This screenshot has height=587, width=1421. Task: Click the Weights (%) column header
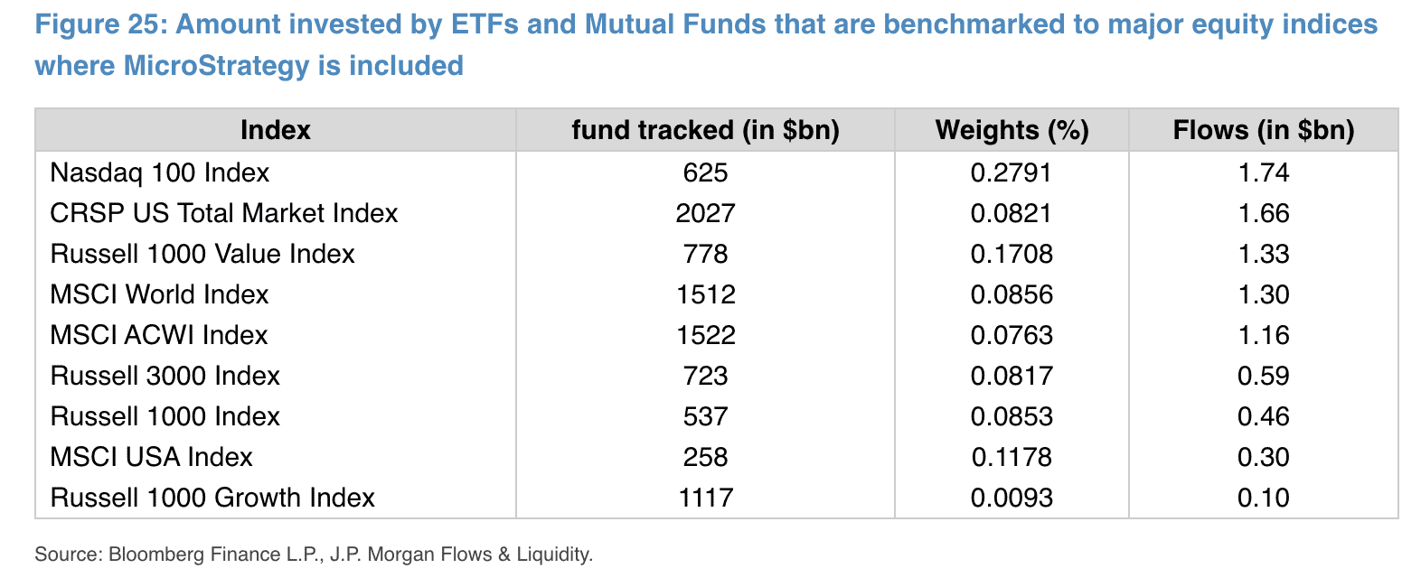(1012, 130)
